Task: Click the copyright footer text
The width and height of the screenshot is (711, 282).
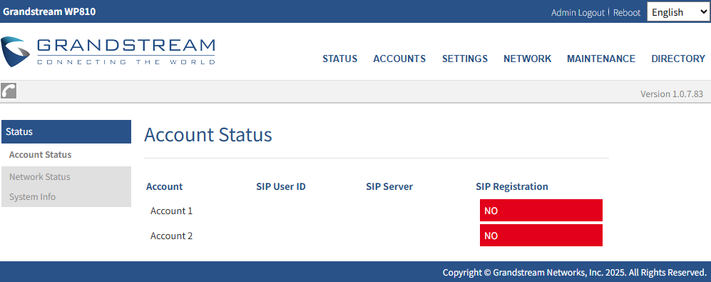Action: [x=575, y=273]
